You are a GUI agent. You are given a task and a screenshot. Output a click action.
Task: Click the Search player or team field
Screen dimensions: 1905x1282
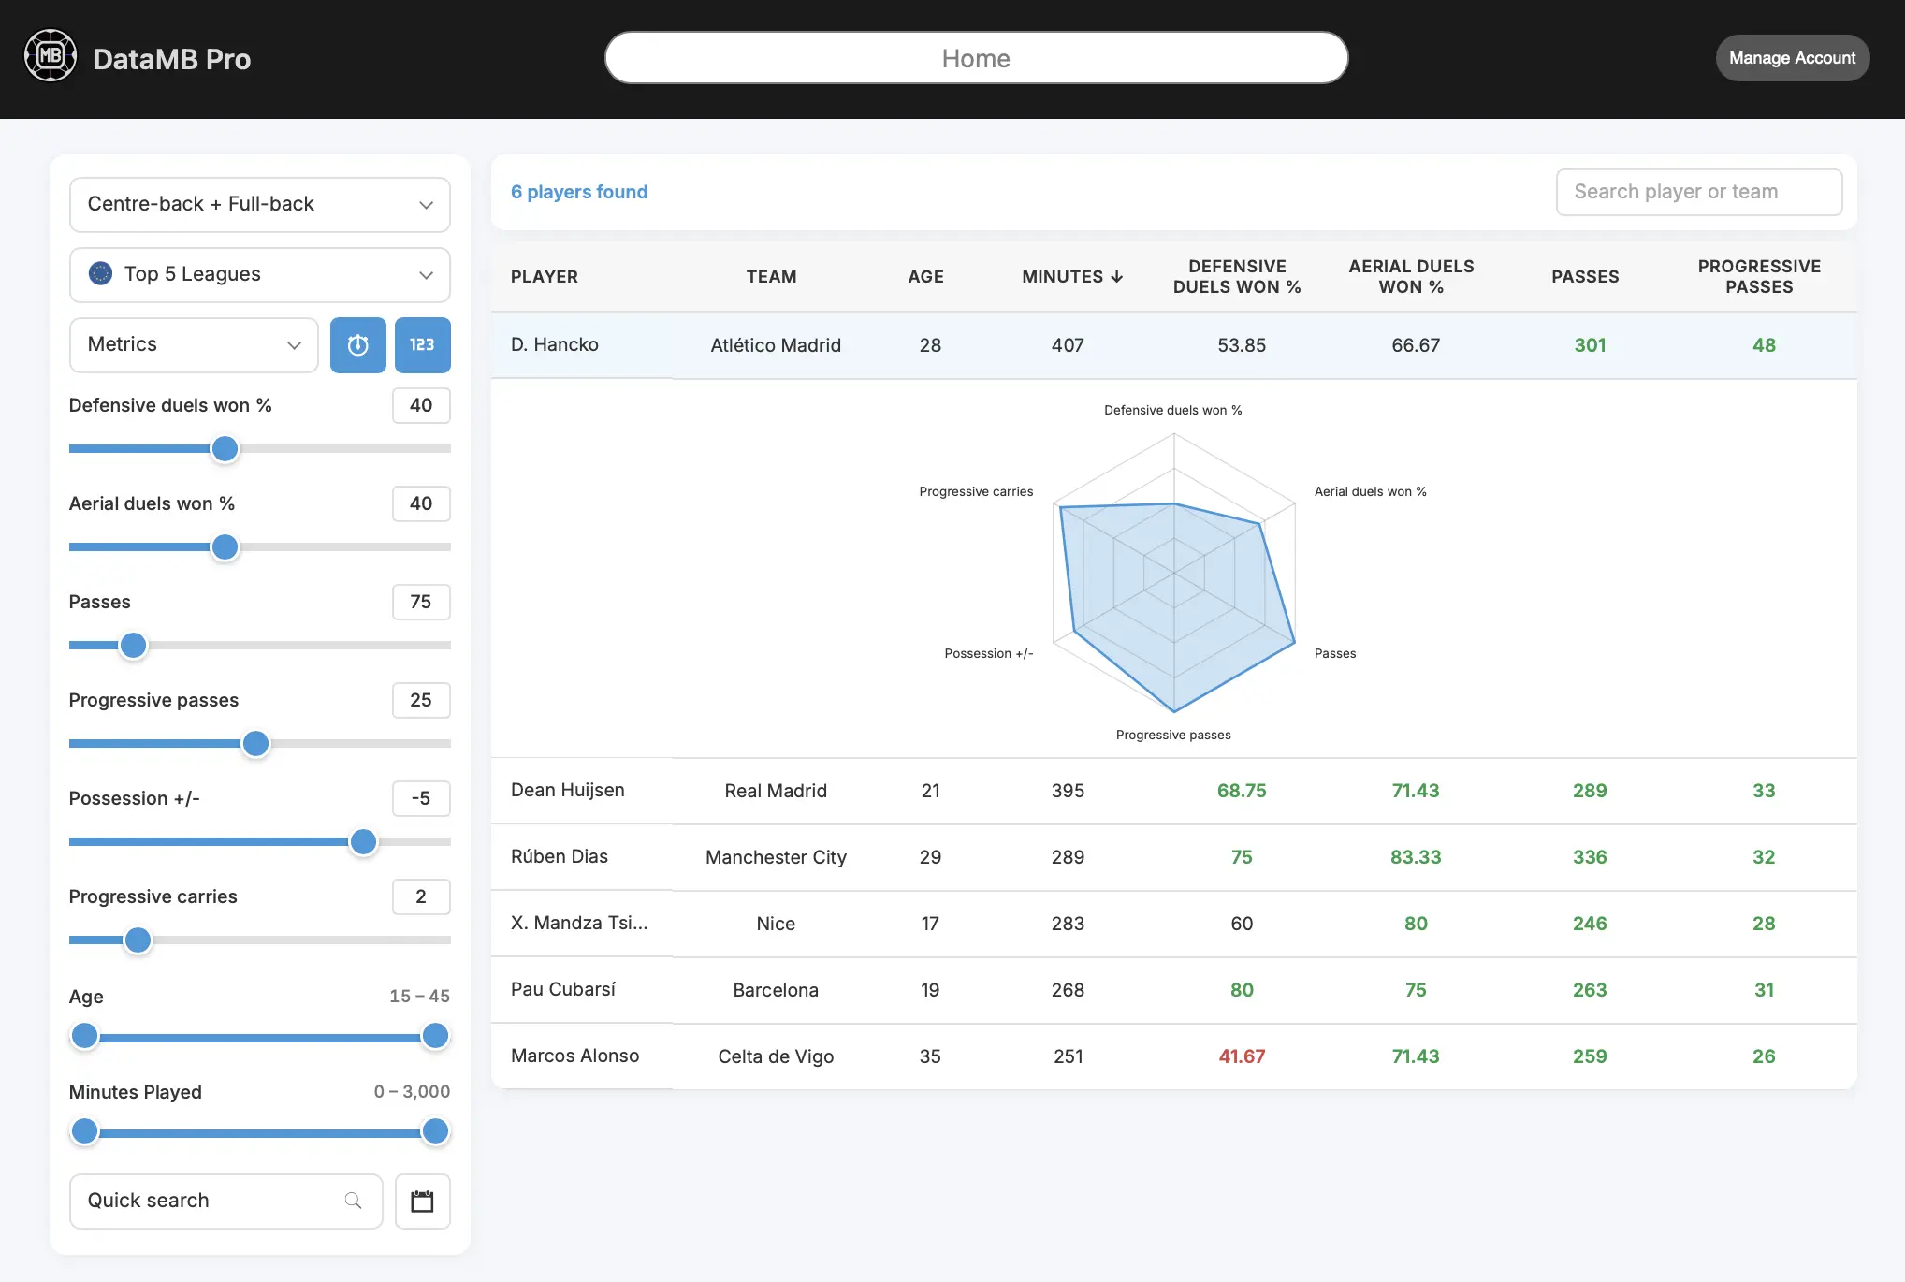pos(1699,192)
